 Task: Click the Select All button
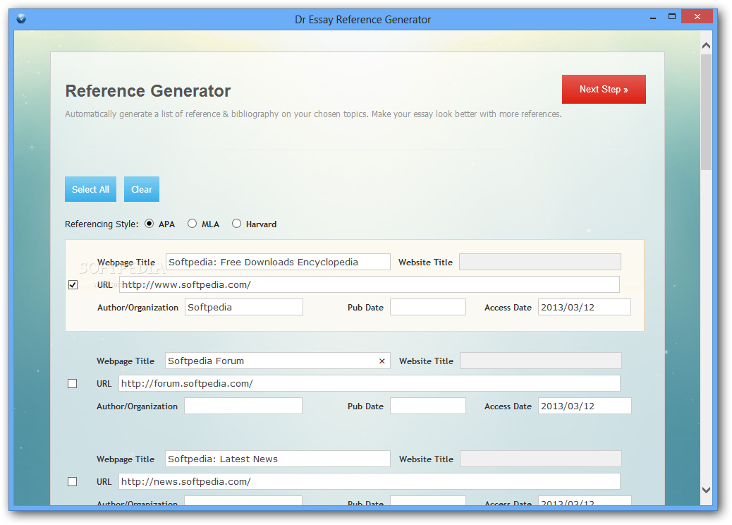[90, 189]
